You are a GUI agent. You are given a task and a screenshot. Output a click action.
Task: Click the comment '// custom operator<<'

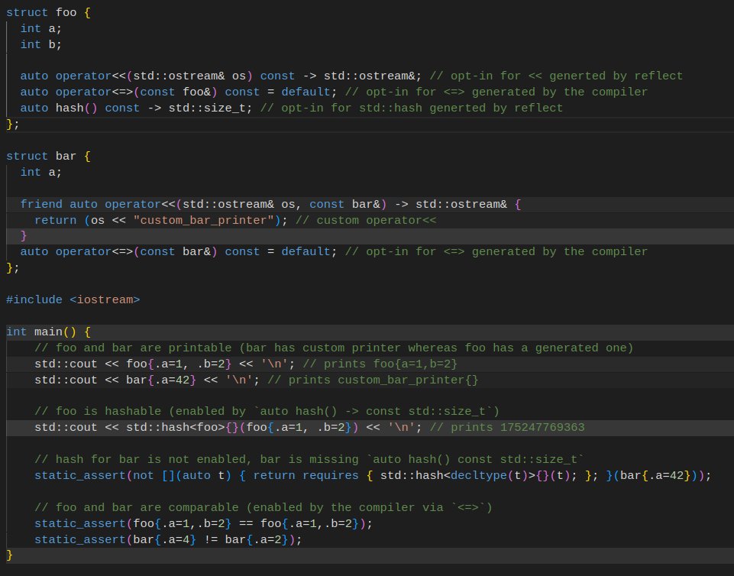[366, 221]
